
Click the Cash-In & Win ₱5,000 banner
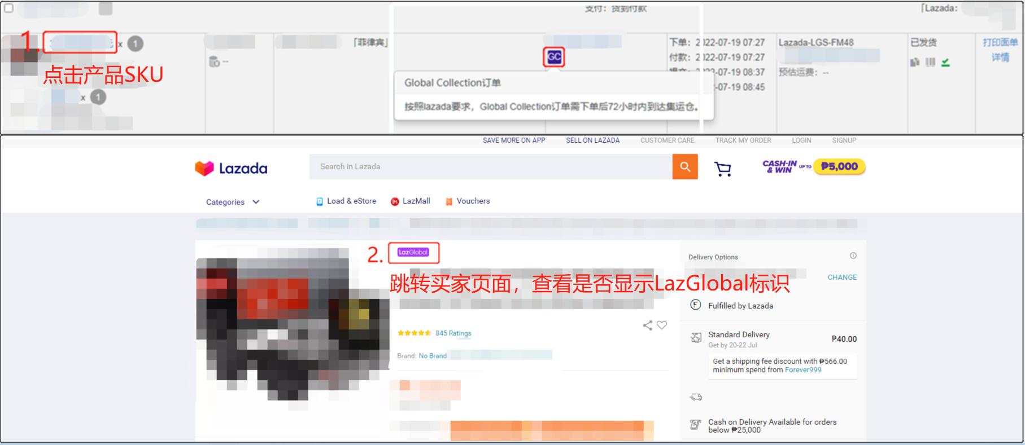click(x=814, y=166)
